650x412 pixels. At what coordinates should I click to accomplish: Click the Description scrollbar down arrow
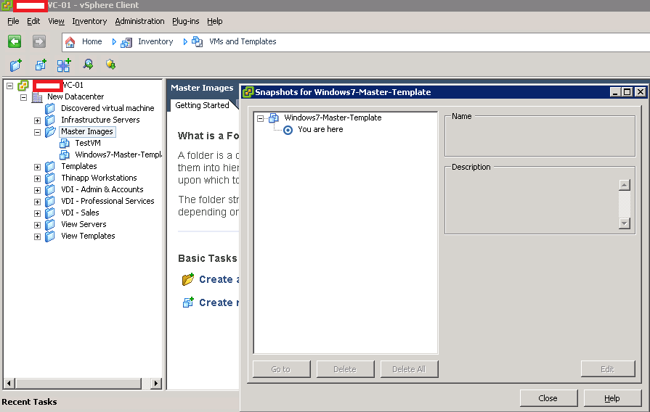click(x=625, y=223)
